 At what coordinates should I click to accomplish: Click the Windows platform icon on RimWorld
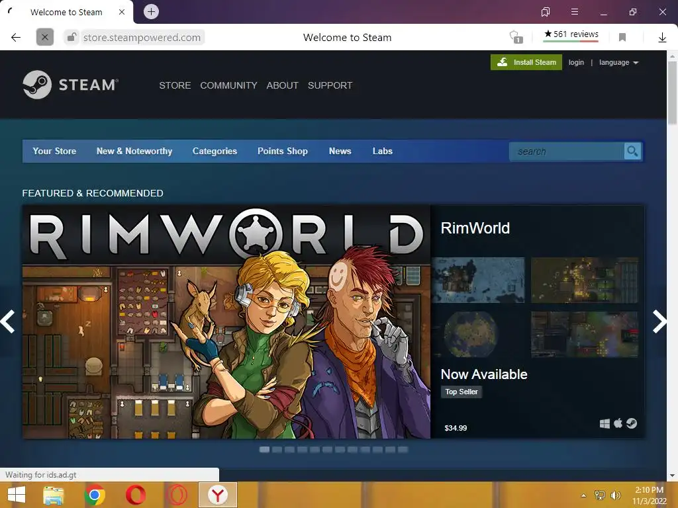coord(605,424)
